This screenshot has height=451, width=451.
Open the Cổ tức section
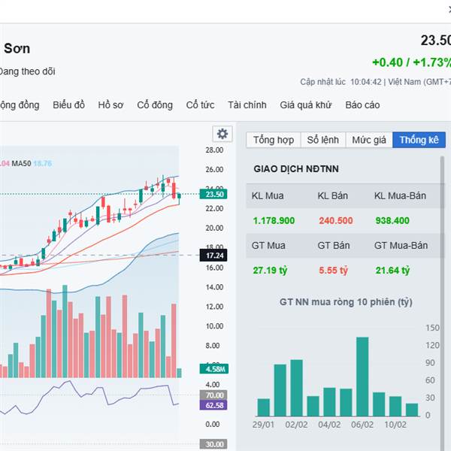tap(200, 105)
